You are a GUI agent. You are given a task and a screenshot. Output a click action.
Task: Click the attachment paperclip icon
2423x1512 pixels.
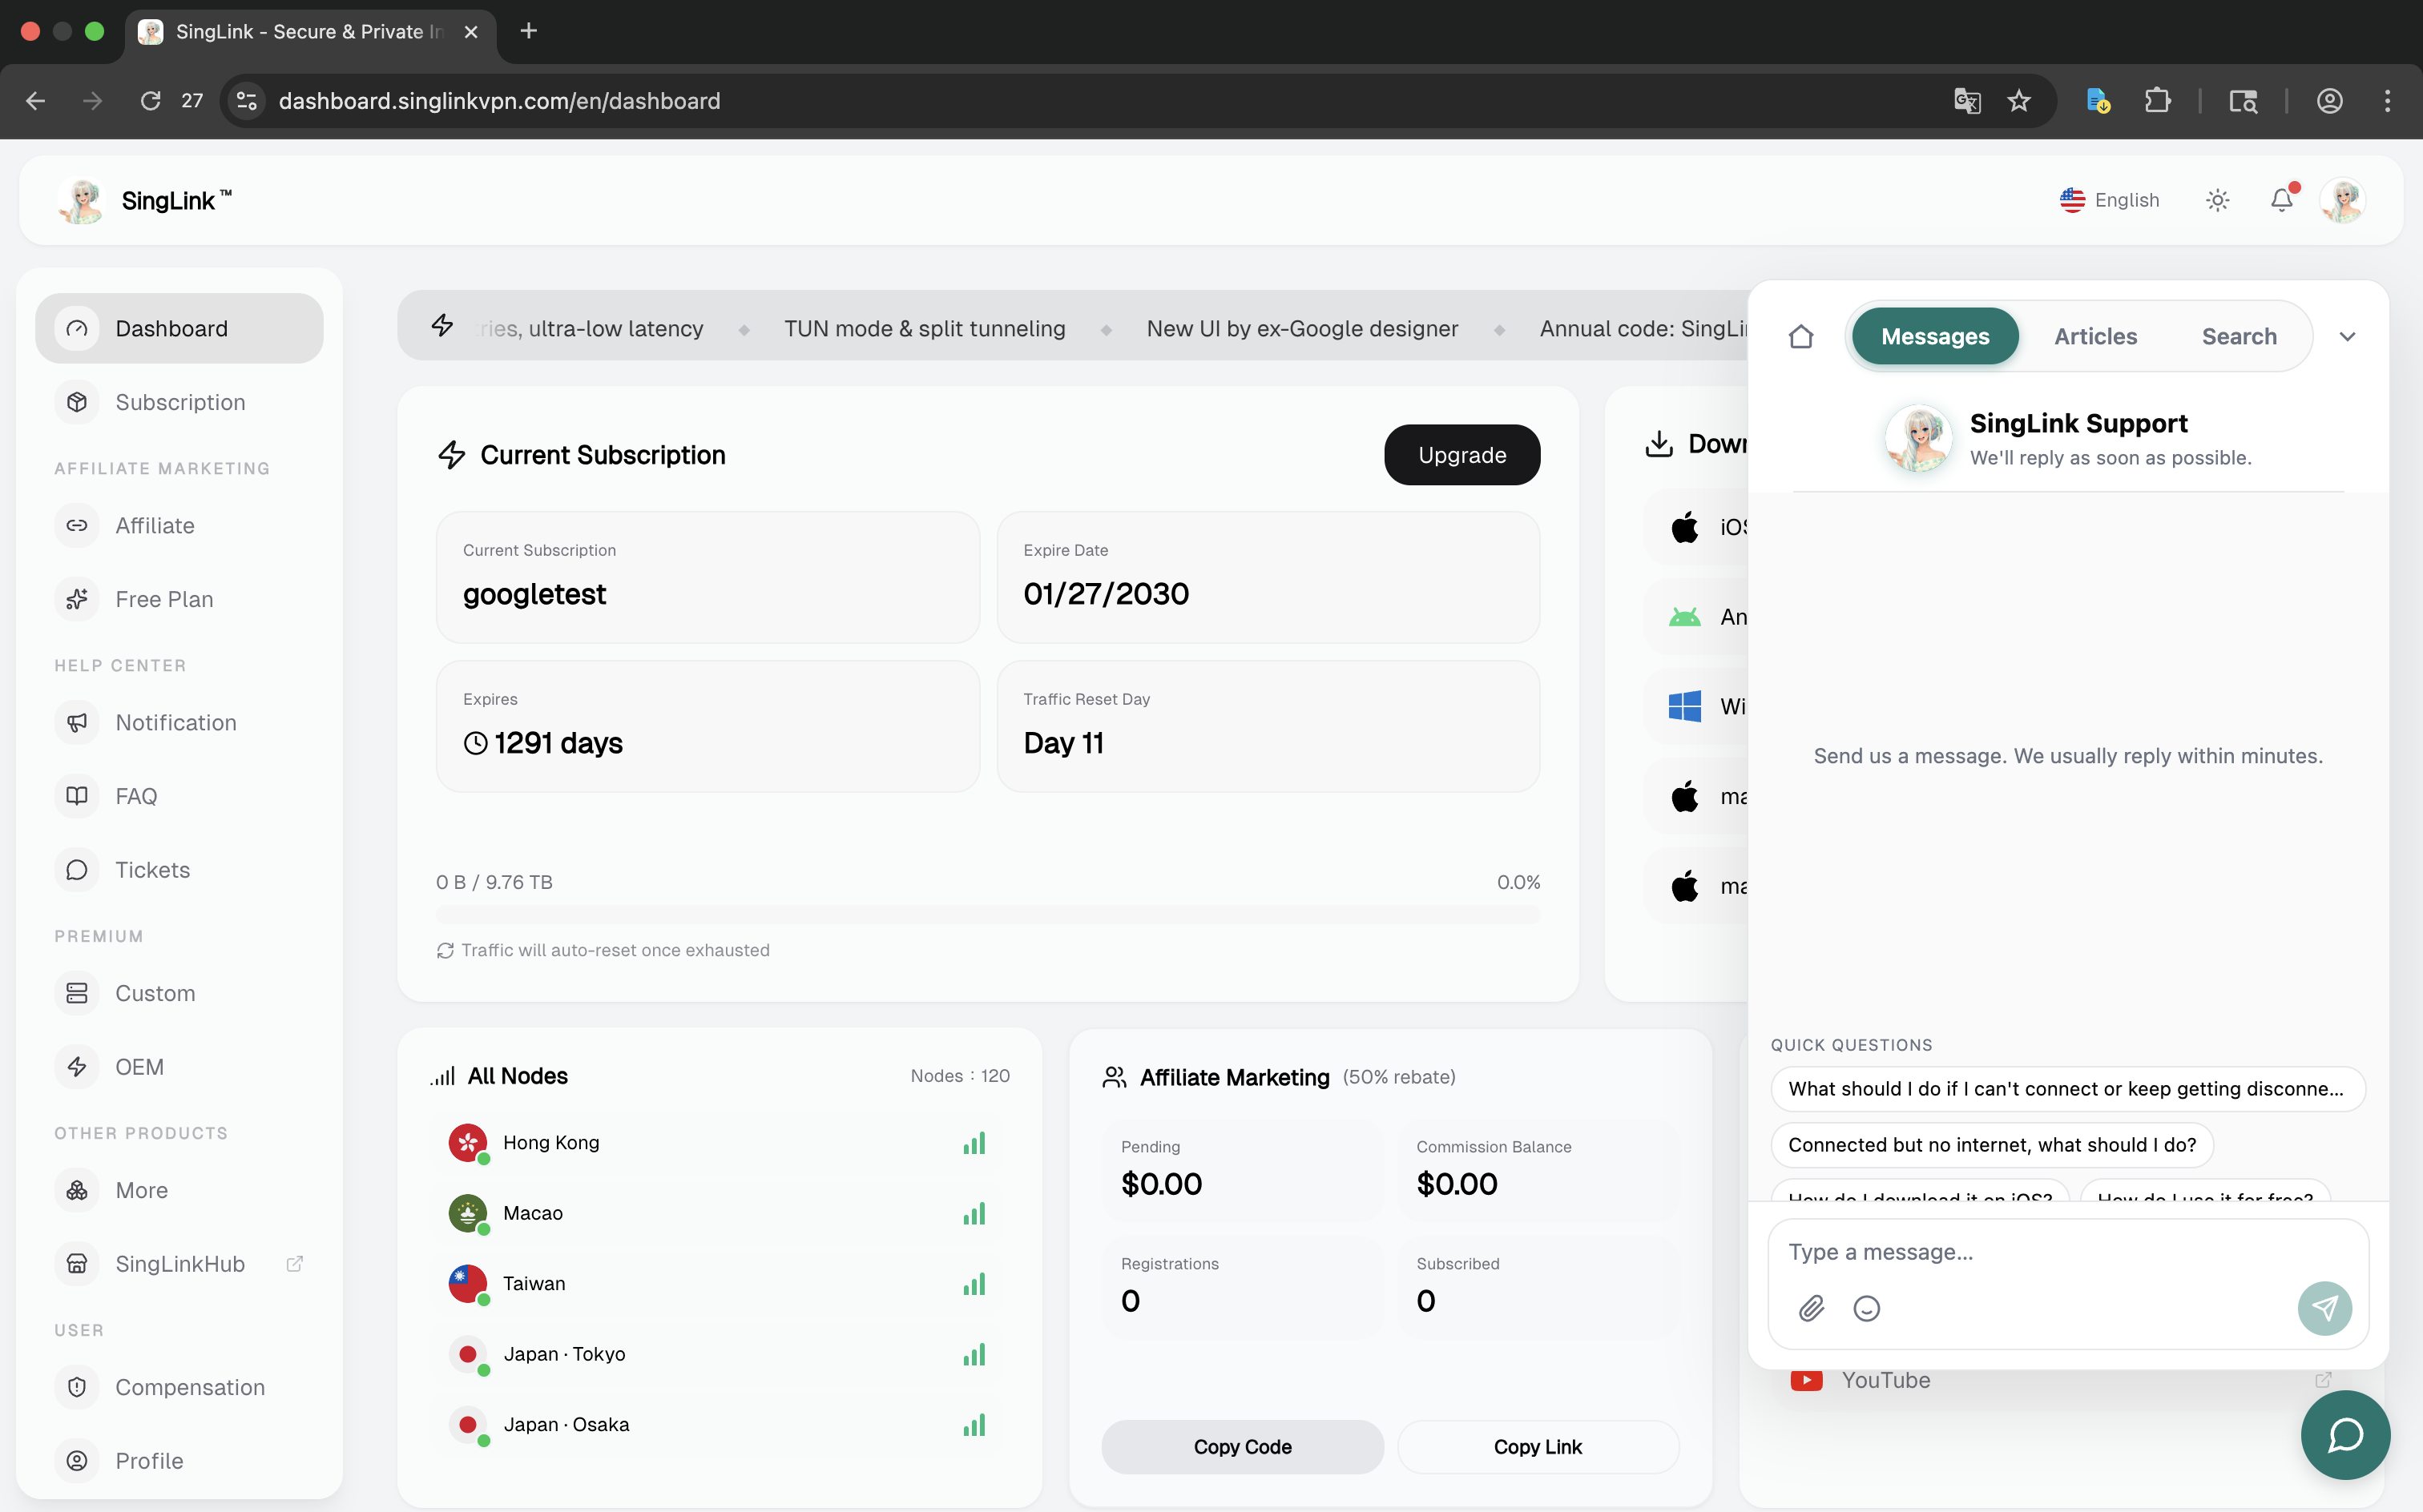tap(1811, 1308)
